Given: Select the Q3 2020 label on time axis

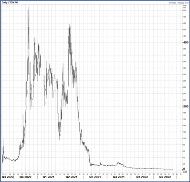Looking at the screenshot, I should tap(8, 177).
